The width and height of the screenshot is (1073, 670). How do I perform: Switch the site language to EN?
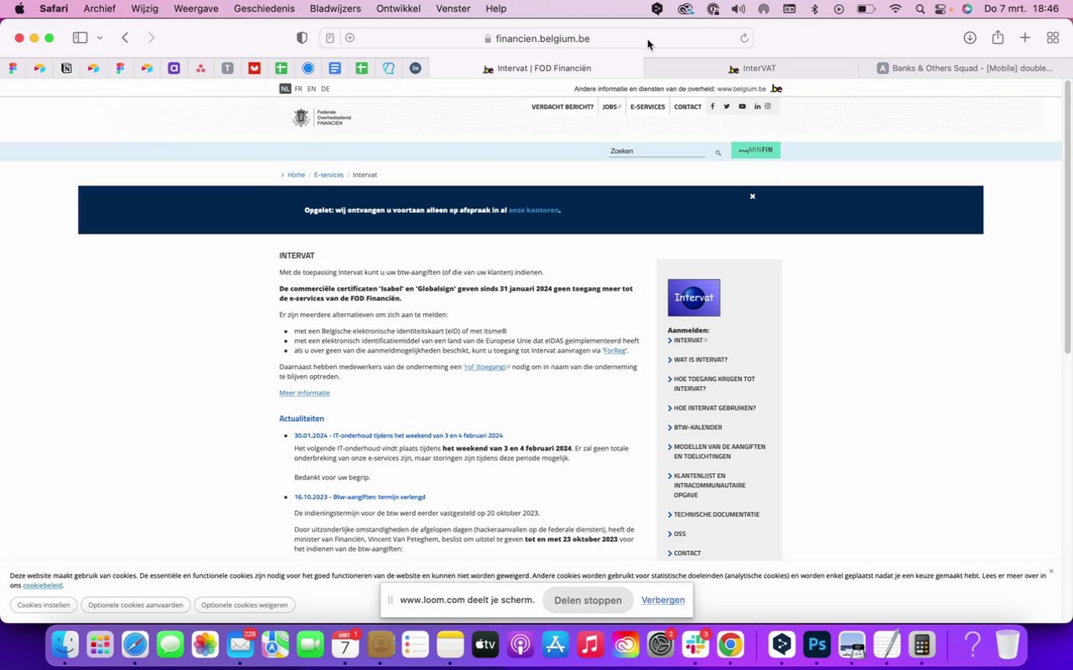click(x=312, y=89)
